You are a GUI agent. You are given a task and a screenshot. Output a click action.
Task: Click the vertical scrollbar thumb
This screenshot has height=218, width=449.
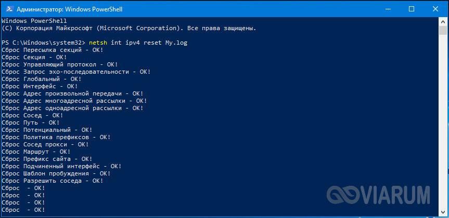[x=443, y=30]
